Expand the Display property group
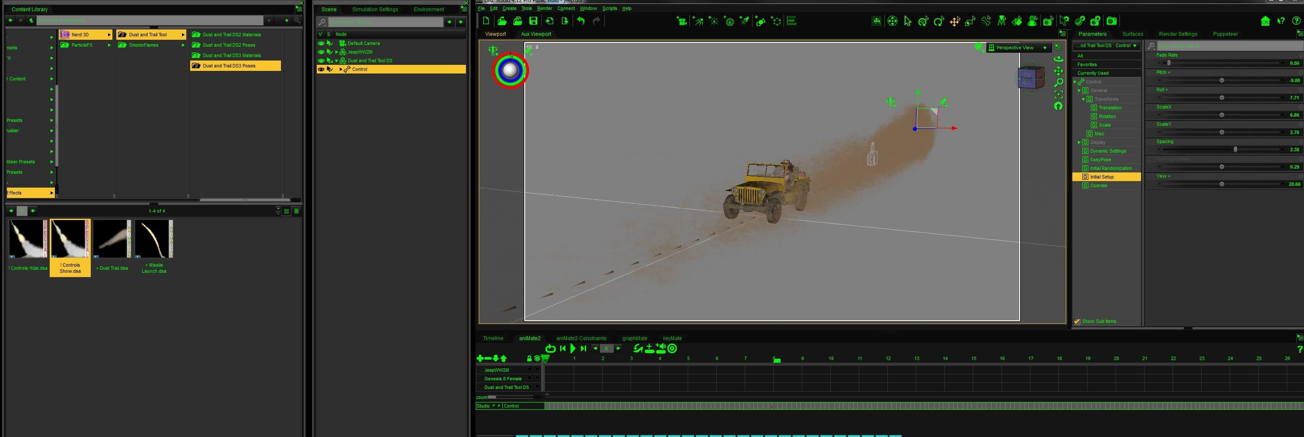This screenshot has width=1304, height=437. click(1079, 142)
